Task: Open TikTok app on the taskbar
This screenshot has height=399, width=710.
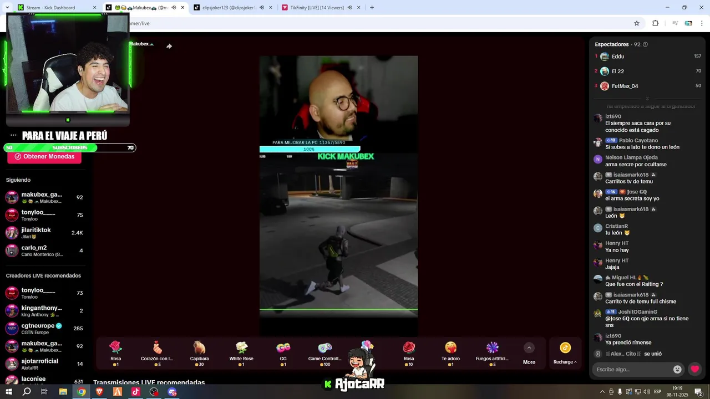Action: coord(136,392)
